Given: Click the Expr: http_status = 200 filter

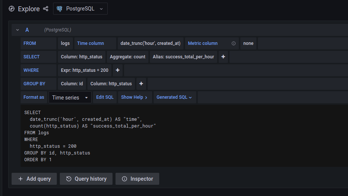Looking at the screenshot, I should coord(84,70).
